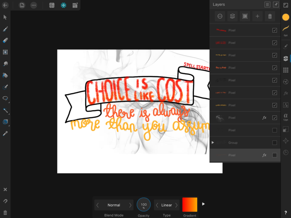Select the Smudge Brush tool
Screen dimensions: 291x218
5,64
